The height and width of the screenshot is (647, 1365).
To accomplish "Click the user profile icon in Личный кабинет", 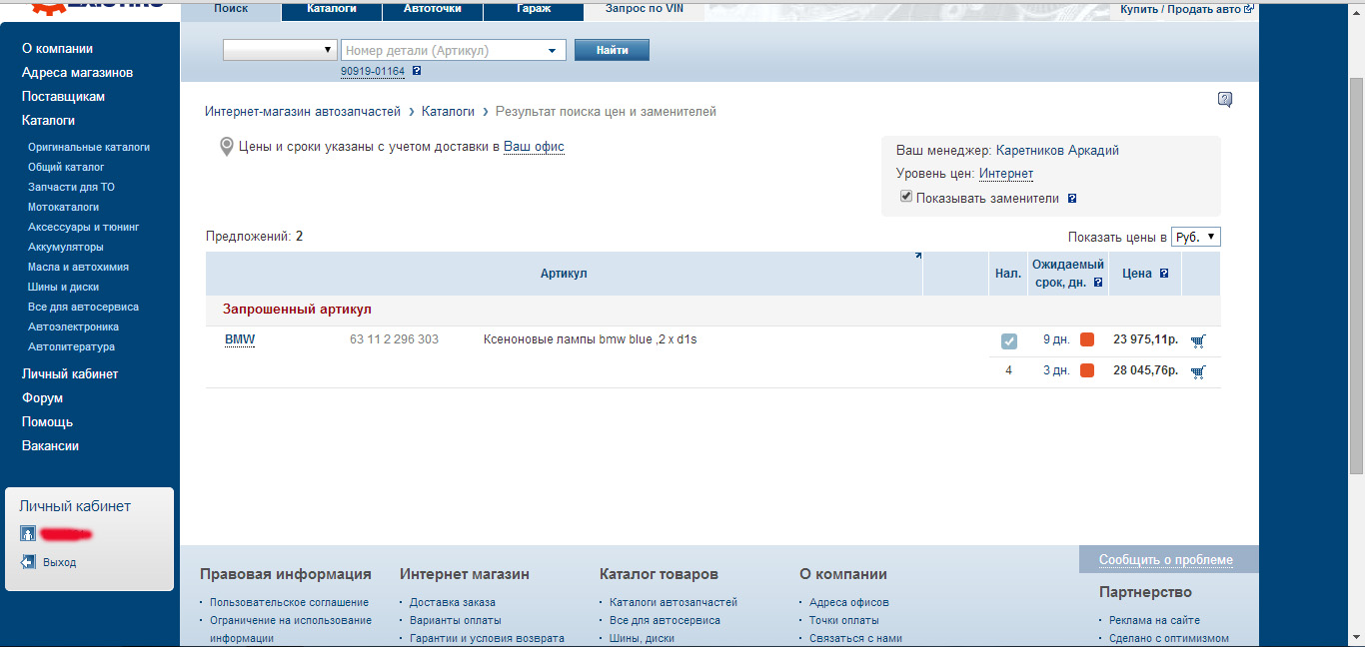I will coord(28,534).
